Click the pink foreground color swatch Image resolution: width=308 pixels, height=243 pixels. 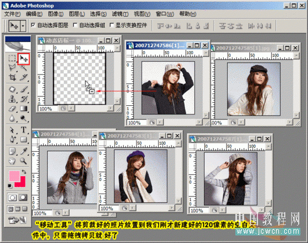coord(15,176)
